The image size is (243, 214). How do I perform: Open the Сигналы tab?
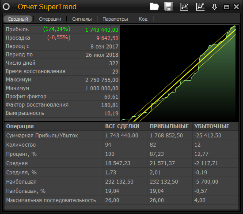[x=82, y=19]
